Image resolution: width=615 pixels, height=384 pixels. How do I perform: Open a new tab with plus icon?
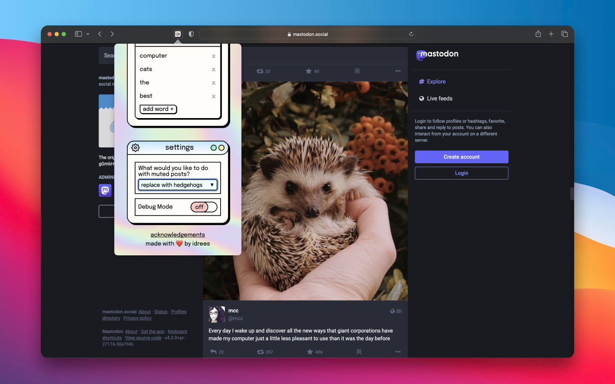(551, 34)
